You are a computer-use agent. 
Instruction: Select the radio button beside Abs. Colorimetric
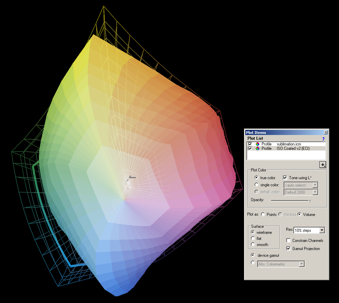[253, 263]
